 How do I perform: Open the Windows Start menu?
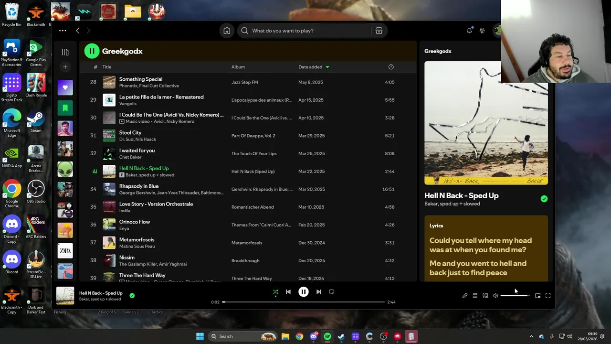tap(200, 336)
